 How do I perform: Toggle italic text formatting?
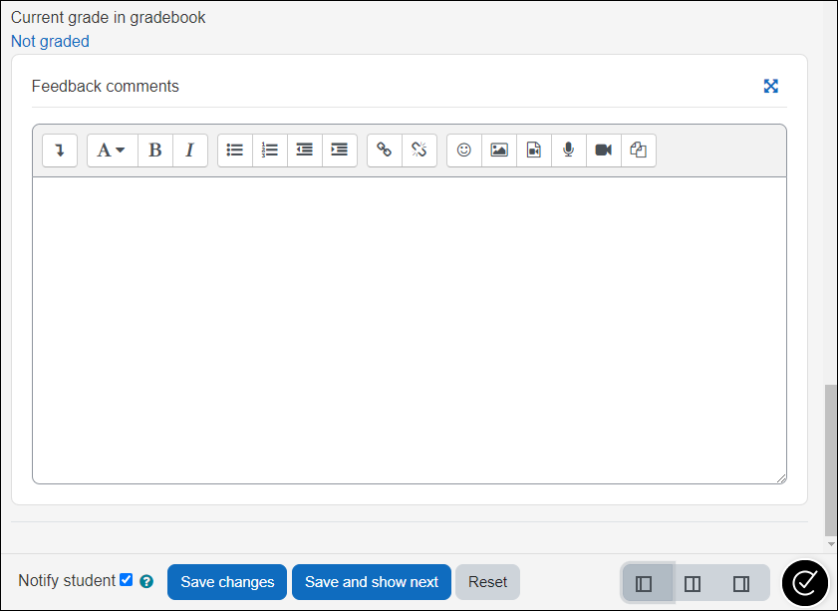[x=189, y=150]
